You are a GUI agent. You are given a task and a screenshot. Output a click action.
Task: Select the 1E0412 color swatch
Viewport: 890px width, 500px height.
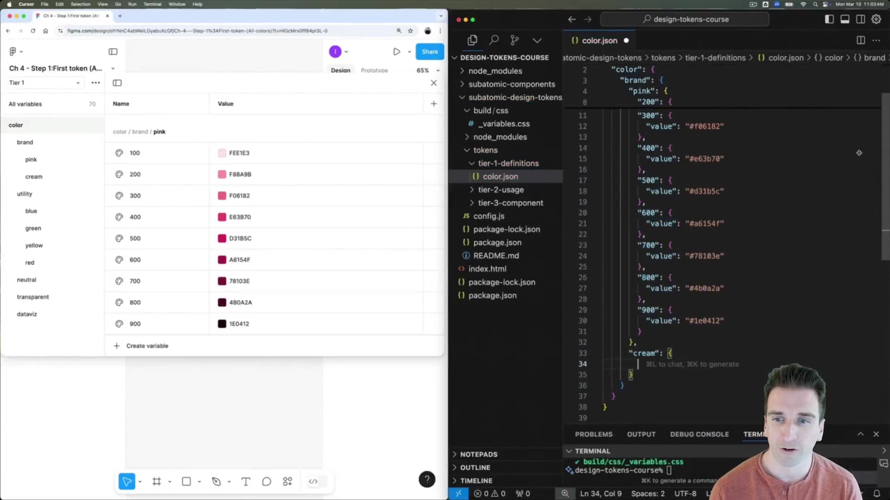(222, 324)
